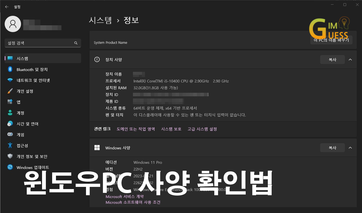362x213 pixels.
Task: Maximize the Settings window
Action: 345,5
